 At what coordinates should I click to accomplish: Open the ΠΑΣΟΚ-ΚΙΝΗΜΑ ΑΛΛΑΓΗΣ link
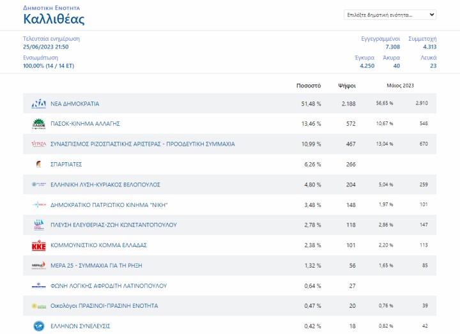click(x=86, y=124)
